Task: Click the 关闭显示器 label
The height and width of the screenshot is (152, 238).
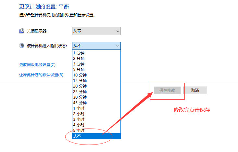Action: tap(37, 31)
